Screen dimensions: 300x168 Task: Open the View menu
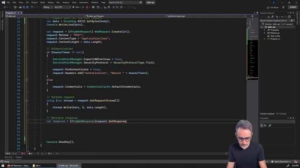tap(21, 2)
